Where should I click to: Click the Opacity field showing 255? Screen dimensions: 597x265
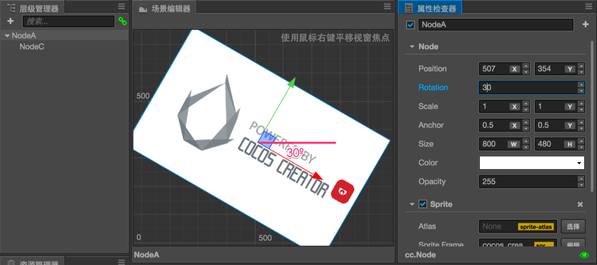click(528, 182)
